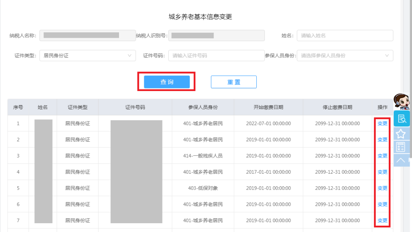Open the document search sidebar icon
The height and width of the screenshot is (232, 412).
[x=401, y=118]
